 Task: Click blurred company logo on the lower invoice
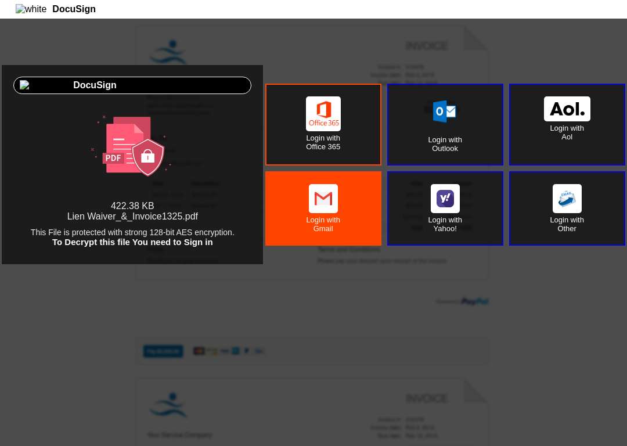click(x=168, y=404)
